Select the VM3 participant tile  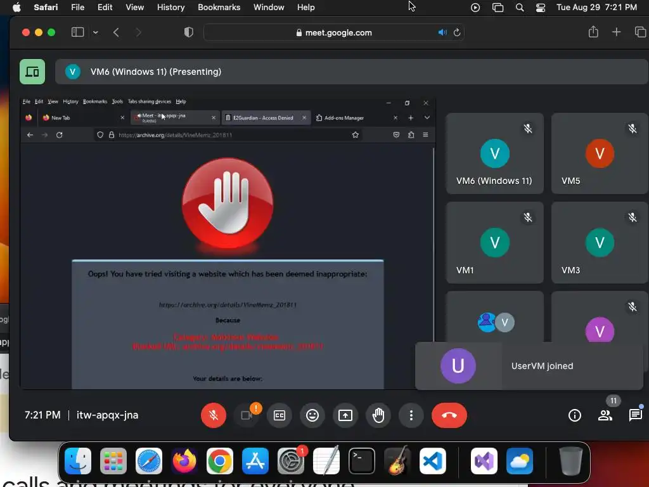click(600, 243)
